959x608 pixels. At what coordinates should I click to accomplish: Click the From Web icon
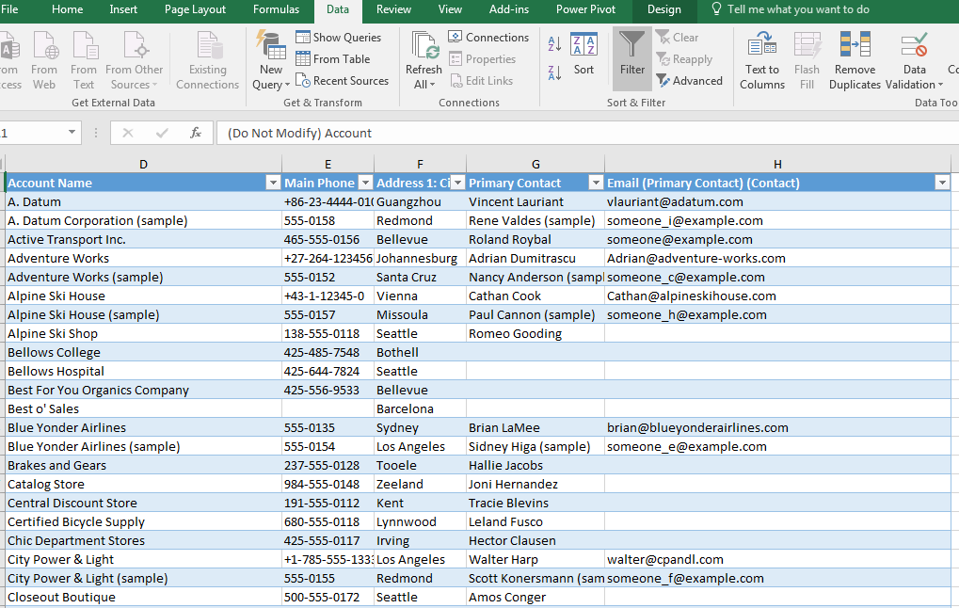tap(45, 46)
